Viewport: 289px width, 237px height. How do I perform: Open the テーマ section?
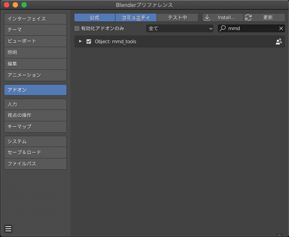coord(35,30)
